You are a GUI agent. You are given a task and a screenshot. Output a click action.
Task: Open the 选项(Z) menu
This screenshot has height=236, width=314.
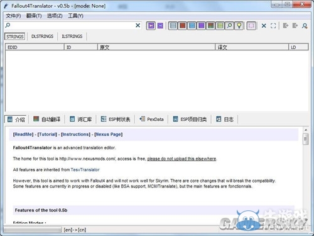(x=55, y=16)
